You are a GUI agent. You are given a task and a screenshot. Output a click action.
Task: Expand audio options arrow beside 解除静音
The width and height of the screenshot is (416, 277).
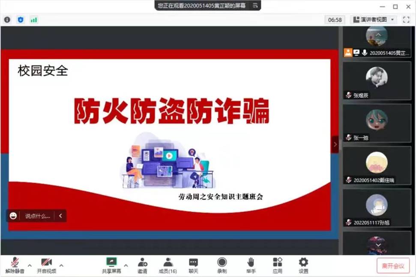(x=30, y=265)
